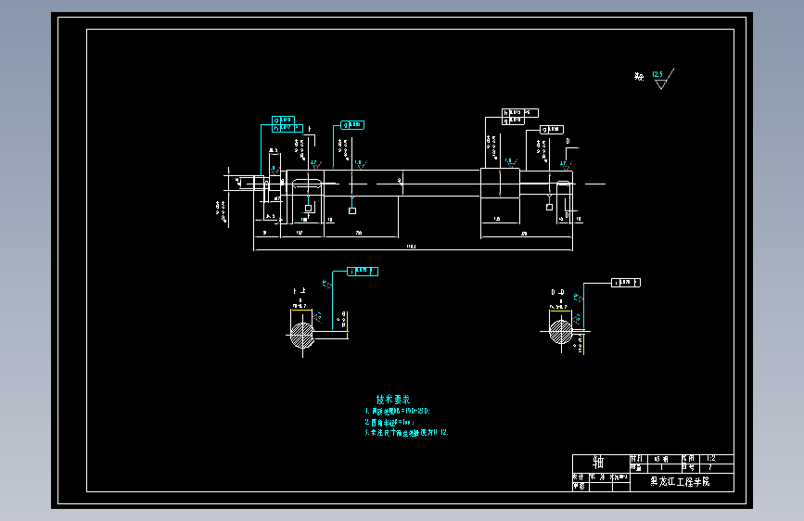
Task: Click the cyan single-row tolerance frame above the shaft
Action: coord(352,125)
